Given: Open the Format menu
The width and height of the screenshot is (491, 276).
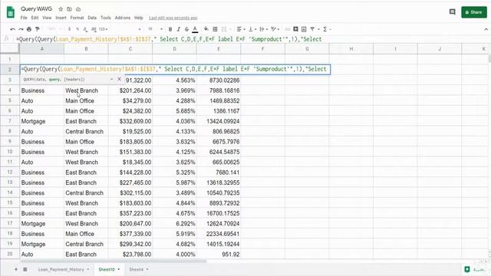Looking at the screenshot, I should click(77, 18).
